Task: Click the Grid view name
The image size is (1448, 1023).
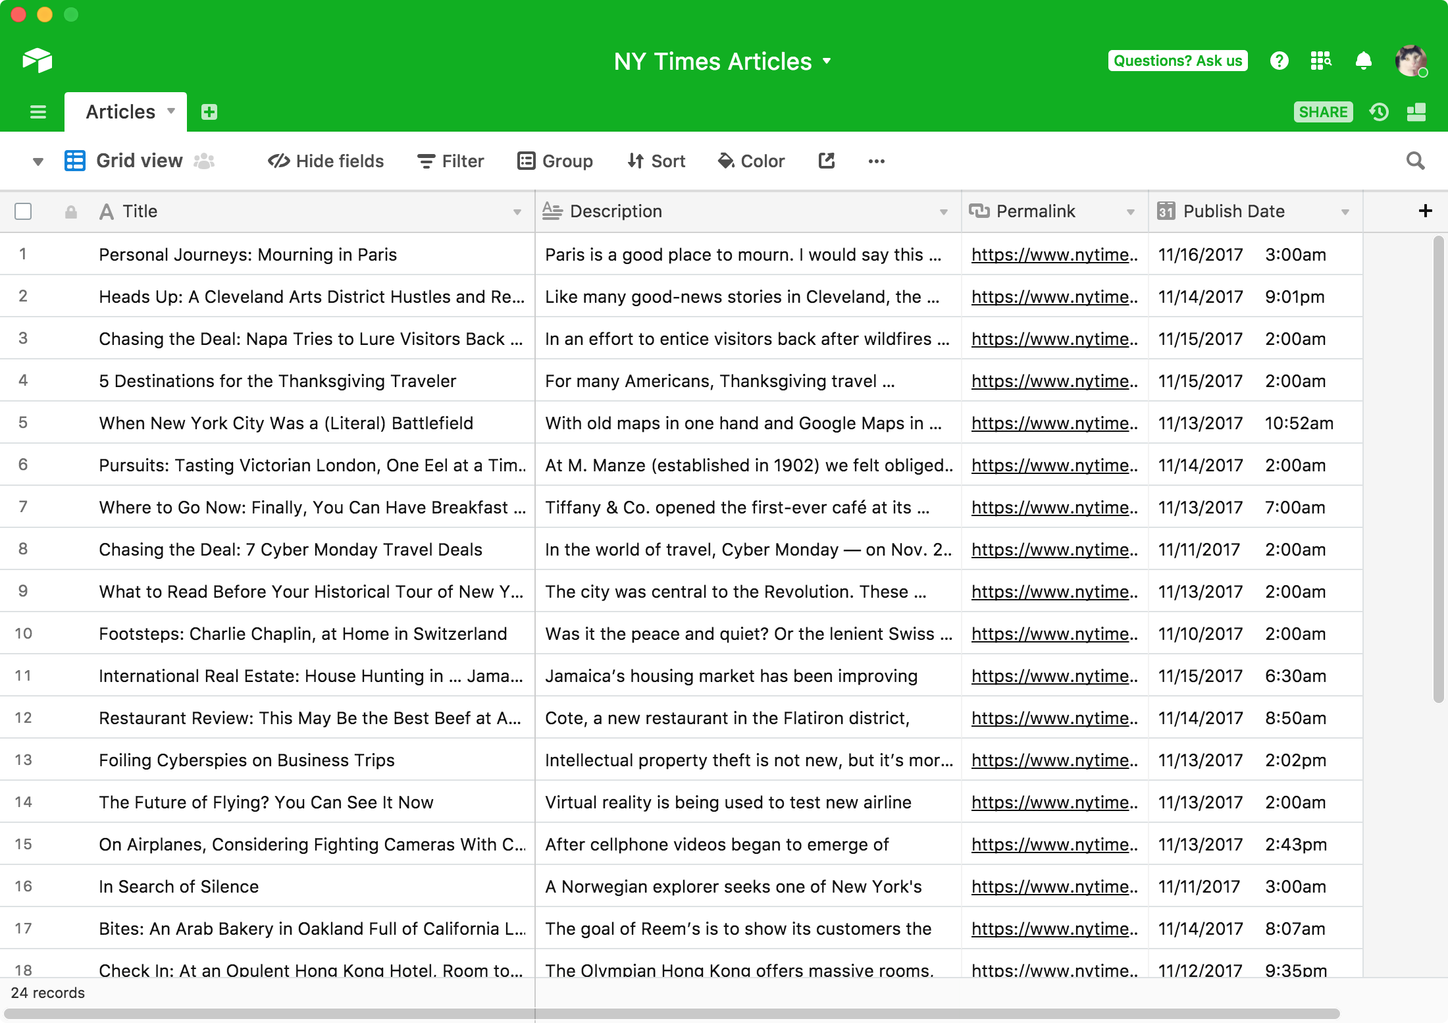Action: [x=140, y=161]
